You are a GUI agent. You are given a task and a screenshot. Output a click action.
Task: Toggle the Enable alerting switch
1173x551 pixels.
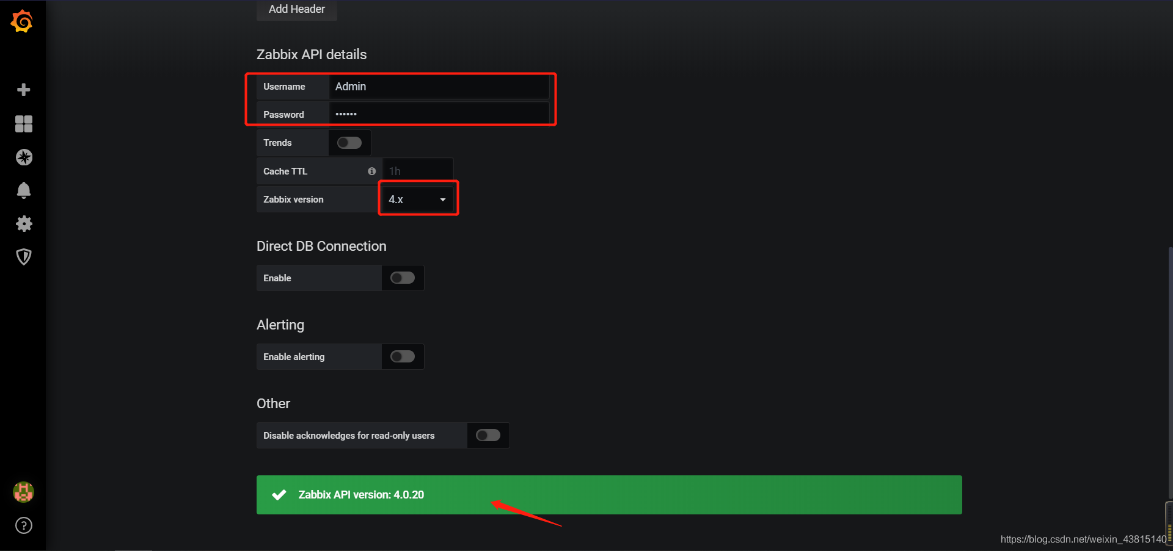pos(403,357)
